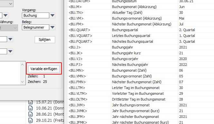214x124 pixels.
Task: Click the Variable einfügen button
Action: (44, 69)
